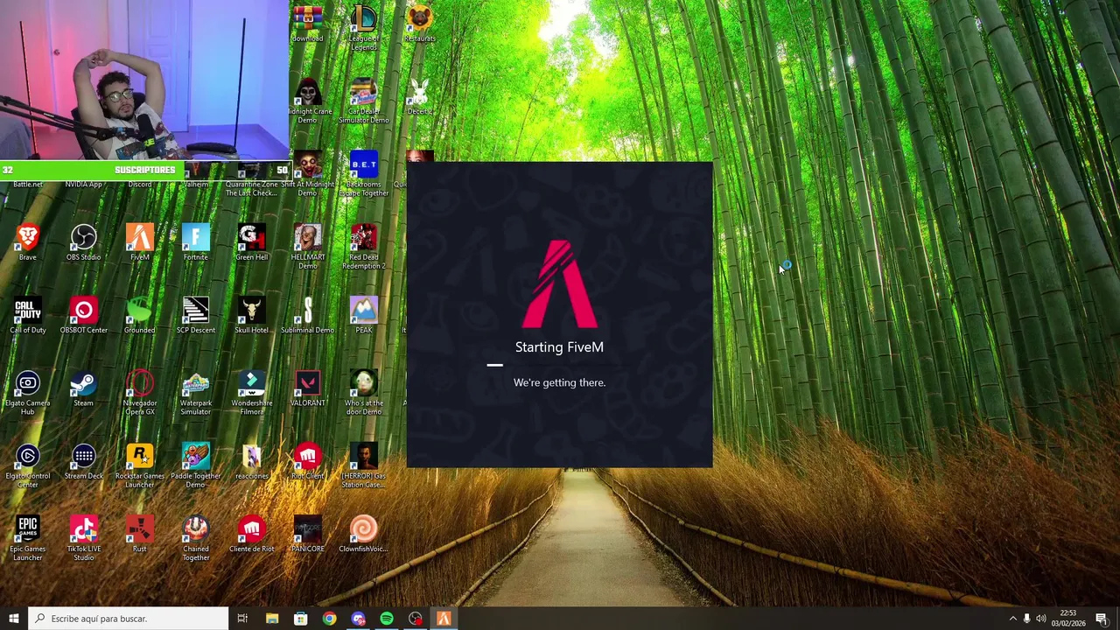The image size is (1120, 630).
Task: Select the TikTok LIVE Studio icon
Action: [x=84, y=538]
